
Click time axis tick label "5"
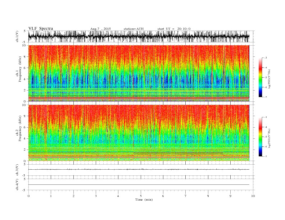coord(141,196)
